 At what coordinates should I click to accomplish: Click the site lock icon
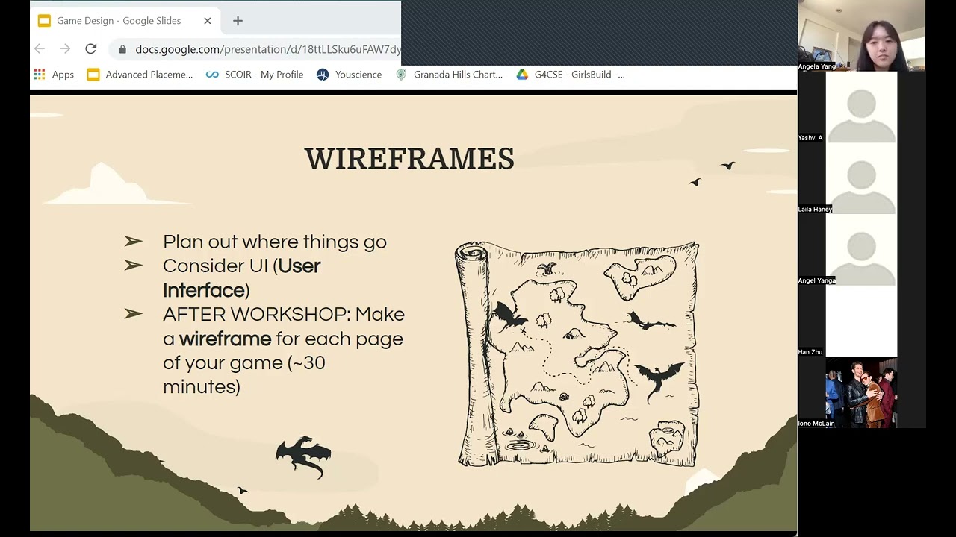pos(122,50)
